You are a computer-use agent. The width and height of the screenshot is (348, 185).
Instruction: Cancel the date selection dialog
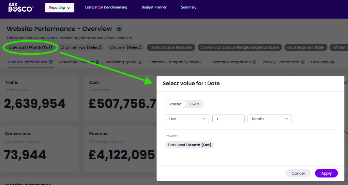pos(298,173)
